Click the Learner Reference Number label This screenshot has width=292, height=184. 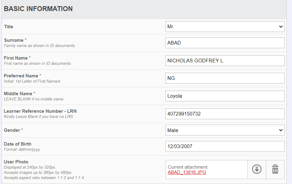[x=40, y=111]
